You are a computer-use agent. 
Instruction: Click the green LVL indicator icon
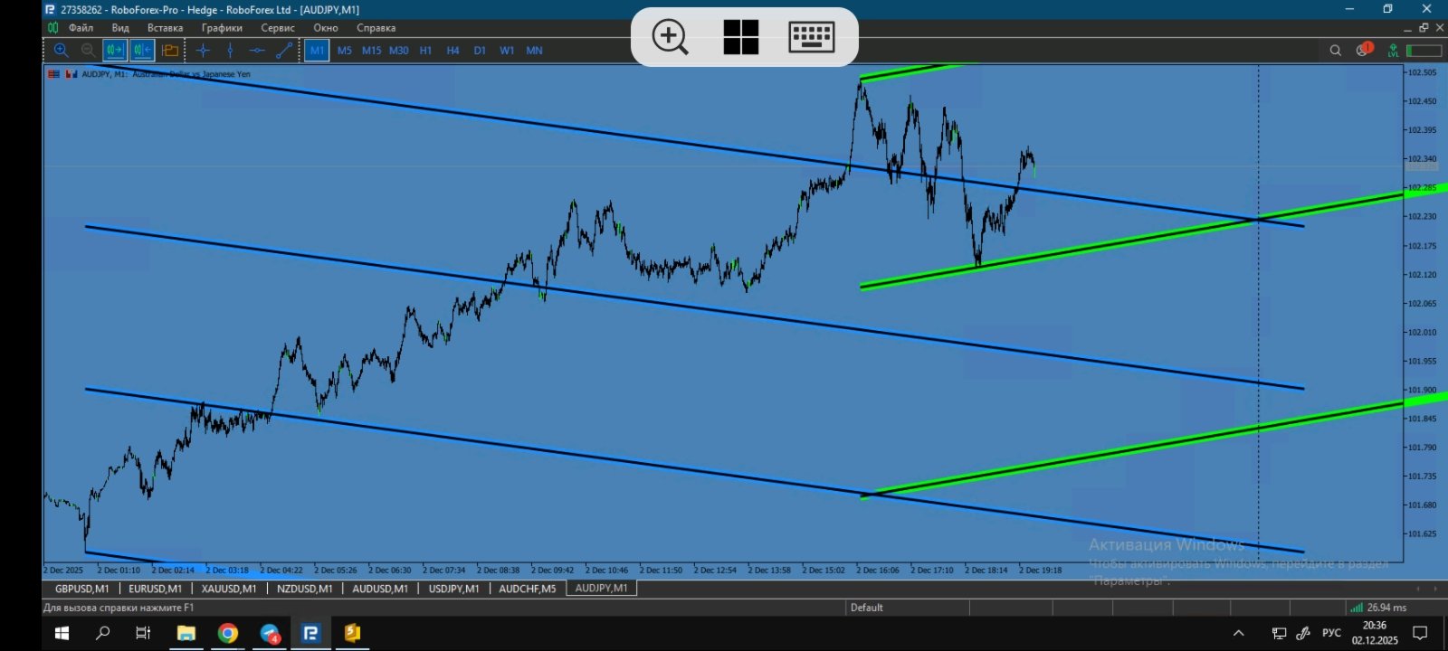1393,51
